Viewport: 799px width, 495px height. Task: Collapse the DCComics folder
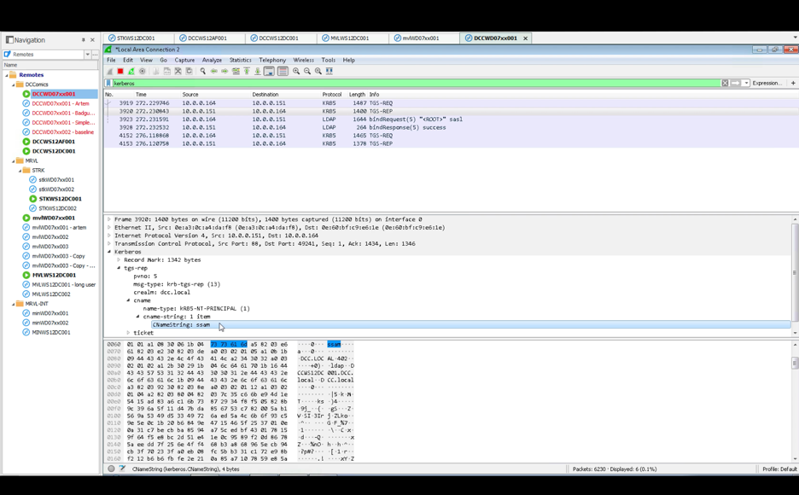[x=14, y=84]
